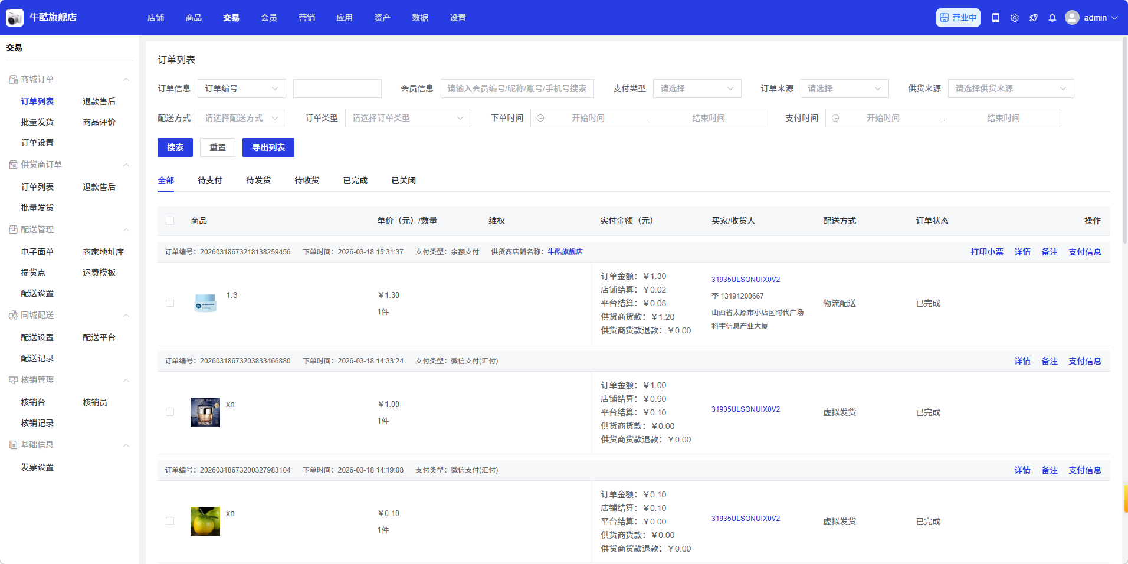This screenshot has height=564, width=1128.
Task: Toggle the select-all checkbox in table header
Action: coord(170,221)
